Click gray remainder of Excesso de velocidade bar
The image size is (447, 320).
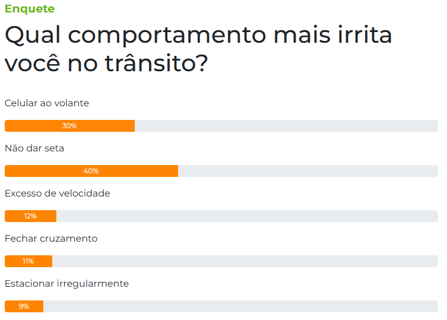pyautogui.click(x=247, y=216)
